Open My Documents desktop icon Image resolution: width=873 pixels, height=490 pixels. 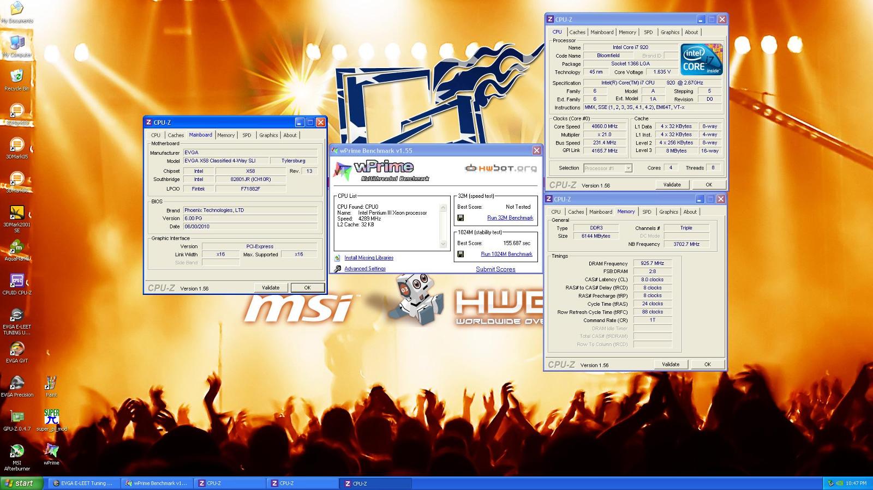[17, 12]
